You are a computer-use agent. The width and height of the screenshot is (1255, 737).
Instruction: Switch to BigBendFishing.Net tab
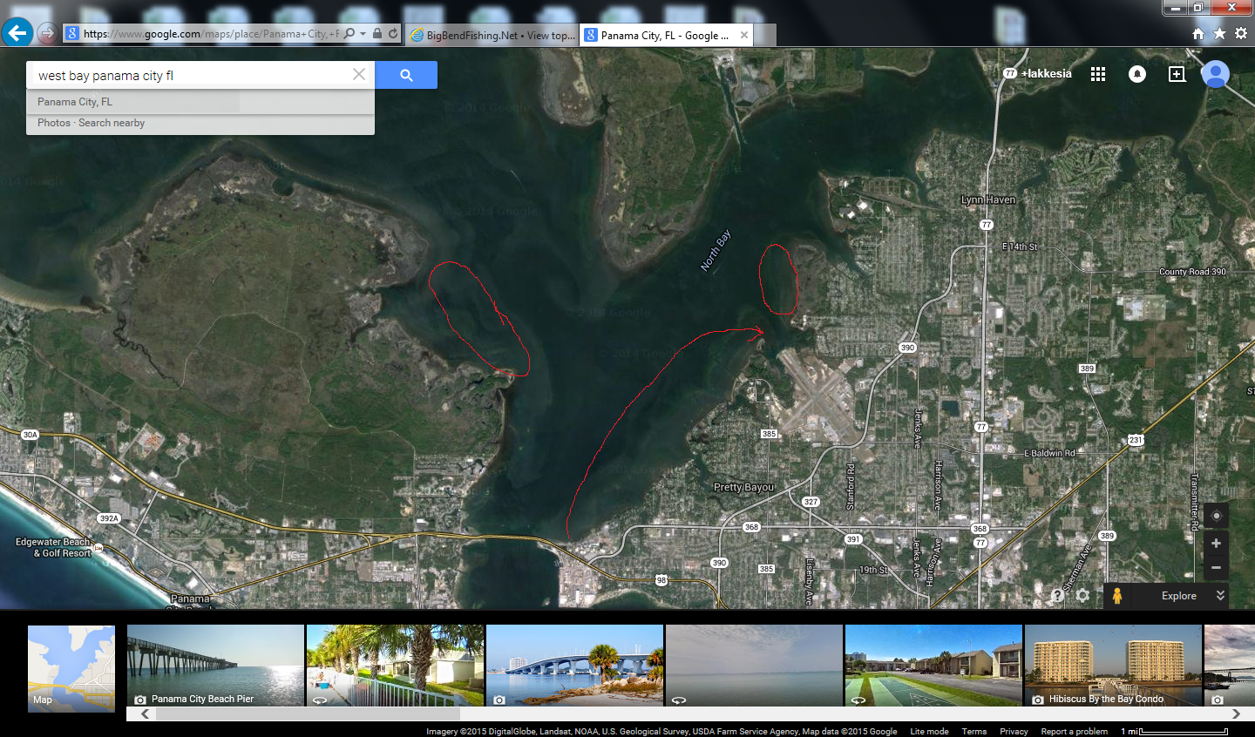pos(492,35)
